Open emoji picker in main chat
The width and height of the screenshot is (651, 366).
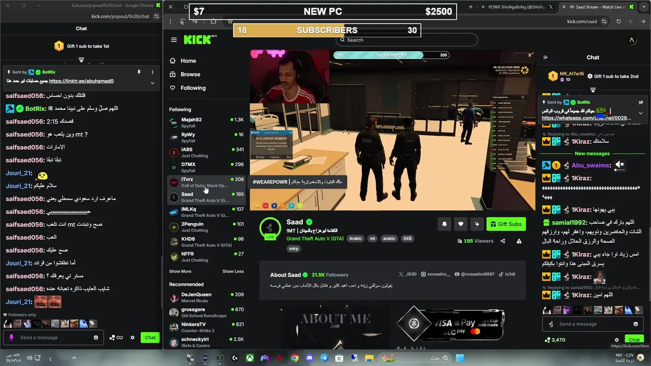point(636,324)
